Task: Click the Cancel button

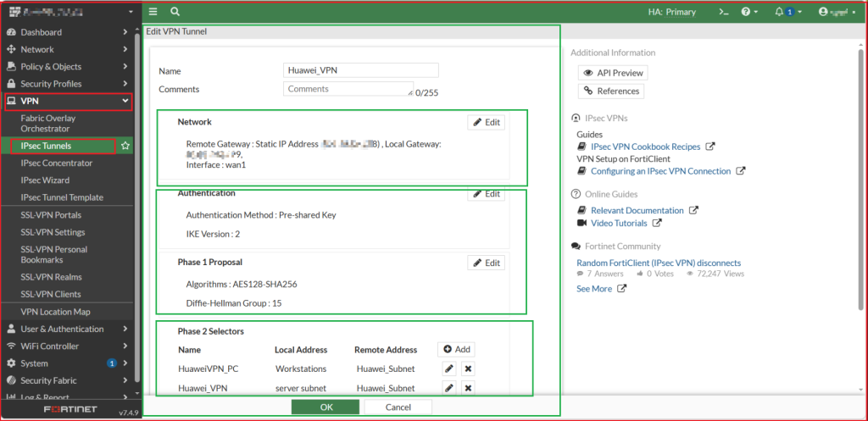Action: [398, 407]
